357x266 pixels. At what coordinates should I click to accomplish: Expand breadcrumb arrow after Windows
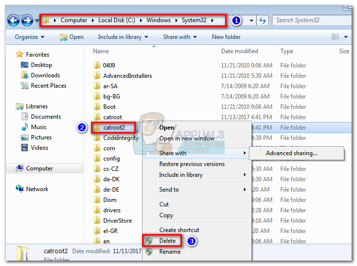(x=176, y=20)
